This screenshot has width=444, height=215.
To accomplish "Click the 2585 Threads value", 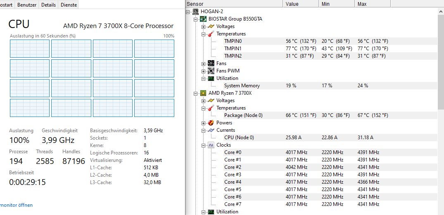I will click(x=45, y=161).
